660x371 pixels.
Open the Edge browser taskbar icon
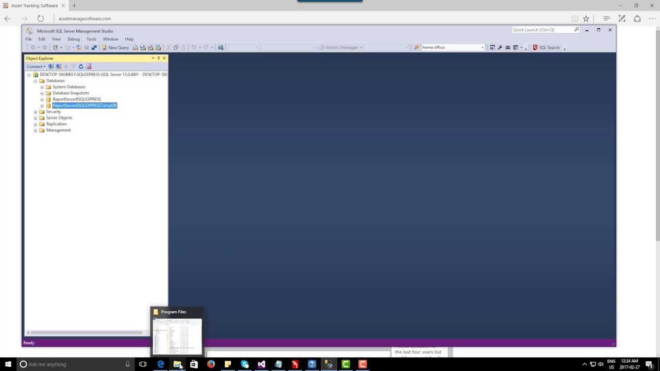click(x=160, y=364)
